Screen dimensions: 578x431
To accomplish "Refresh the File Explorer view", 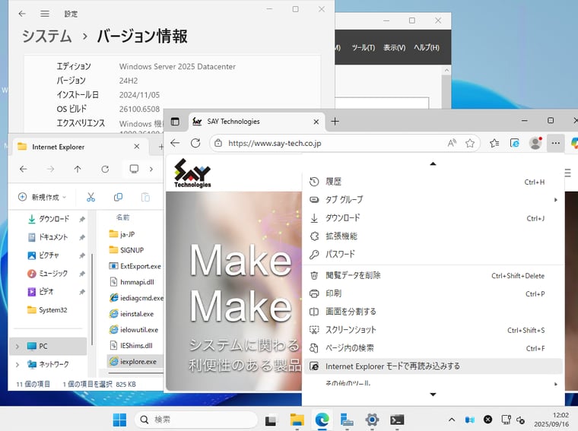I will coord(105,169).
